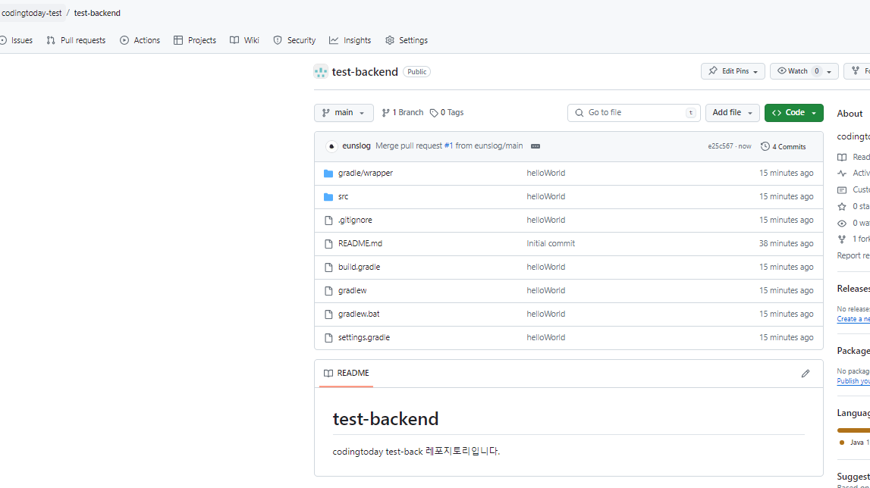870x488 pixels.
Task: Open the Wiki tab
Action: 245,40
